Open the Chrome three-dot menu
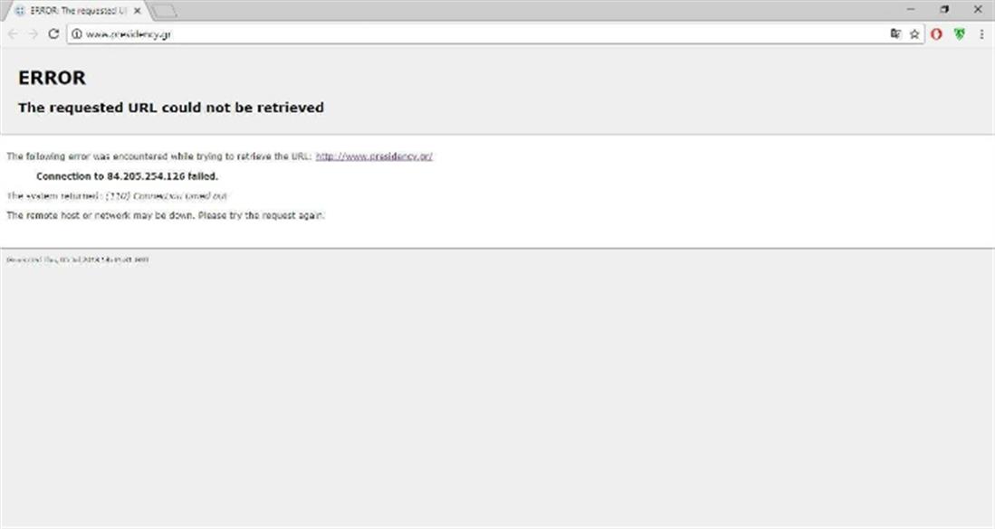The width and height of the screenshot is (995, 529). click(x=982, y=33)
